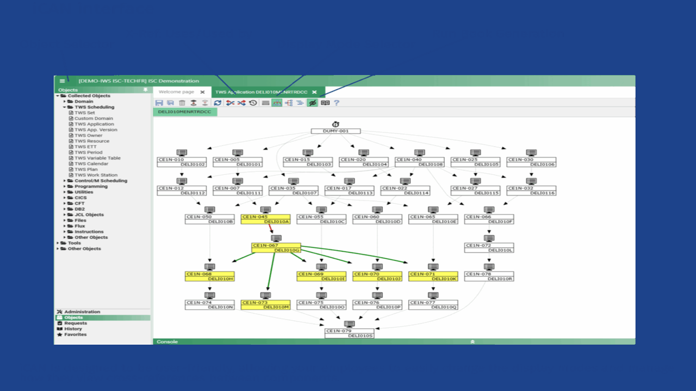Viewport: 696px width, 391px height.
Task: Toggle the horizontal tree layout icon
Action: (289, 103)
